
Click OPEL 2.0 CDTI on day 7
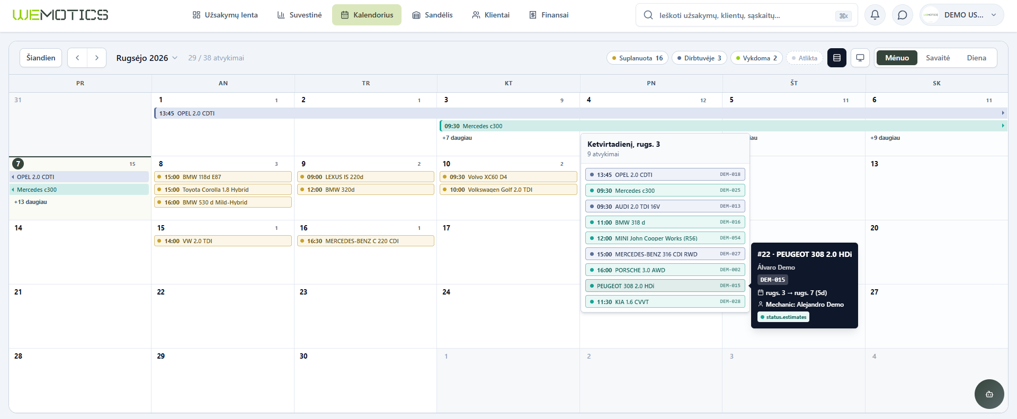click(79, 176)
